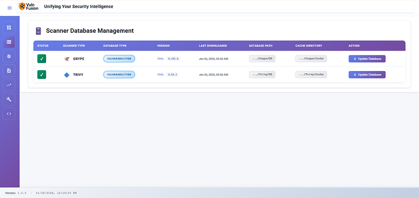This screenshot has width=419, height=198.
Task: Open the trends chart sidebar icon
Action: pyautogui.click(x=9, y=85)
